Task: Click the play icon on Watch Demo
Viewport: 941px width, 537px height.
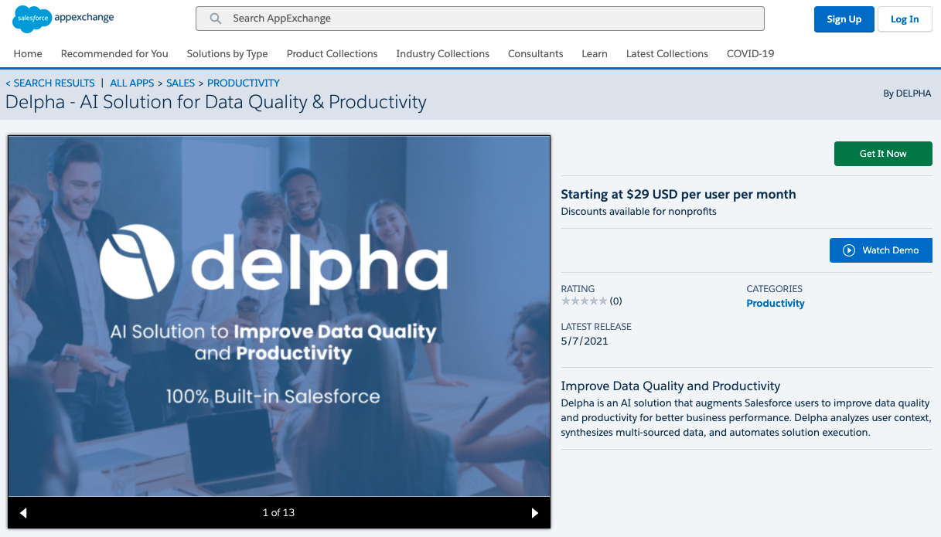Action: (849, 250)
